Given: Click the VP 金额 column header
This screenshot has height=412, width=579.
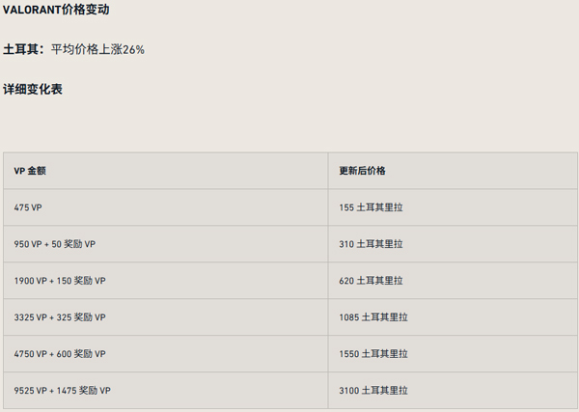Looking at the screenshot, I should click(31, 171).
